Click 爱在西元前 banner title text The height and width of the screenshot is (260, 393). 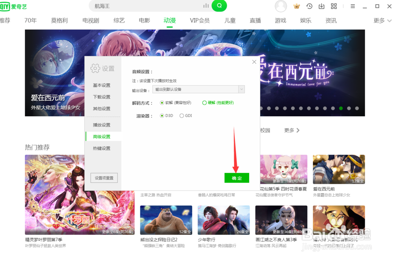(48, 98)
